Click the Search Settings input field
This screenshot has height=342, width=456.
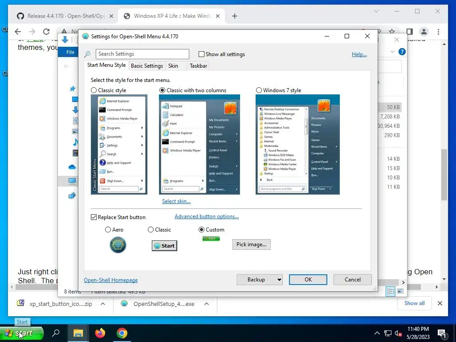(x=142, y=54)
